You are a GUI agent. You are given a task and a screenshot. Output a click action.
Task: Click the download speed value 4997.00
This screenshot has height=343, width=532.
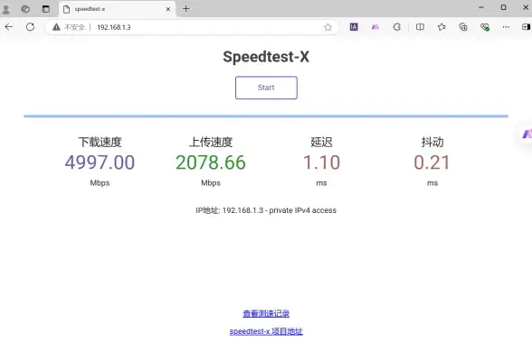[x=100, y=162]
